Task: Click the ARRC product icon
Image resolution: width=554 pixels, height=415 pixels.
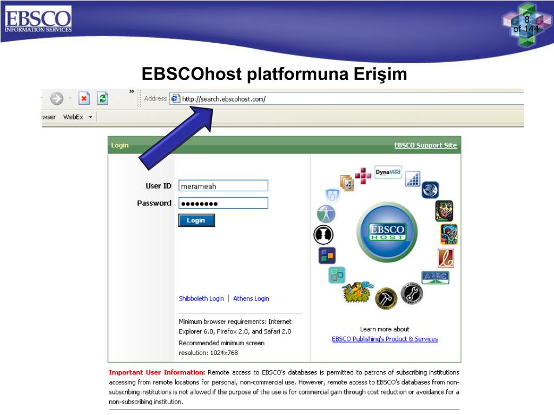Action: pyautogui.click(x=436, y=277)
